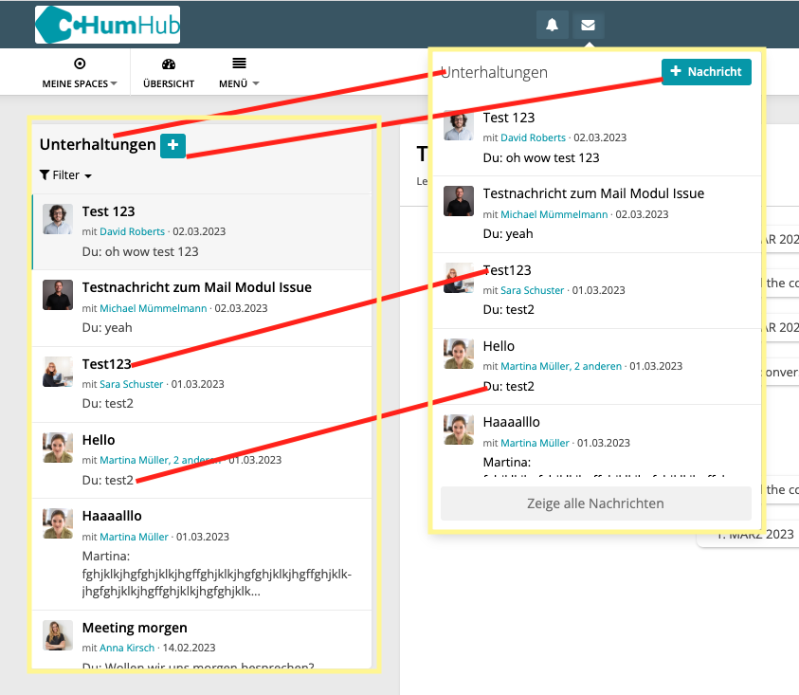Open Hello conversation in popup
Screen dimensions: 799x695
click(x=597, y=366)
